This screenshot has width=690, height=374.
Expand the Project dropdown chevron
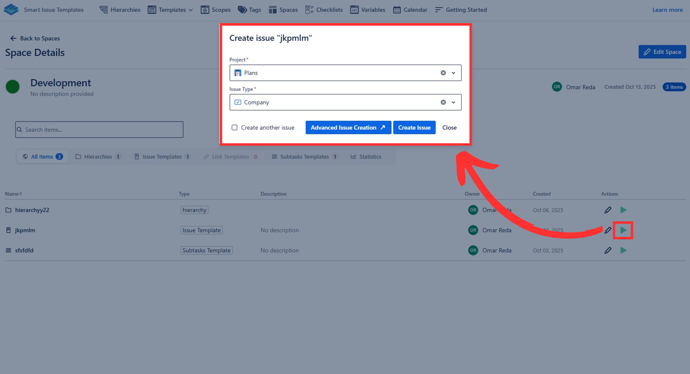(453, 73)
